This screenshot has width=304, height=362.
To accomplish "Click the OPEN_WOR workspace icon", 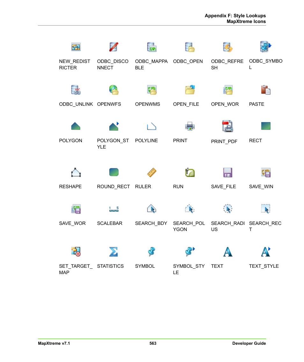I will click(x=228, y=90).
